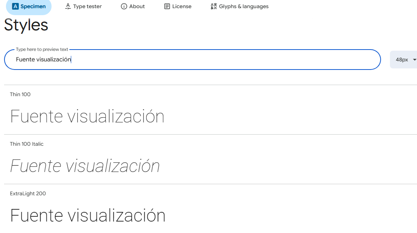The height and width of the screenshot is (233, 417).
Task: Click the "Thin 100 Italic" style label
Action: pyautogui.click(x=27, y=144)
